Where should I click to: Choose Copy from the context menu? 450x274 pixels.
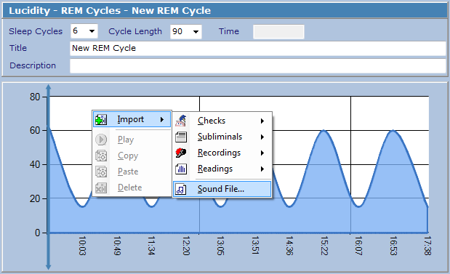[132, 156]
